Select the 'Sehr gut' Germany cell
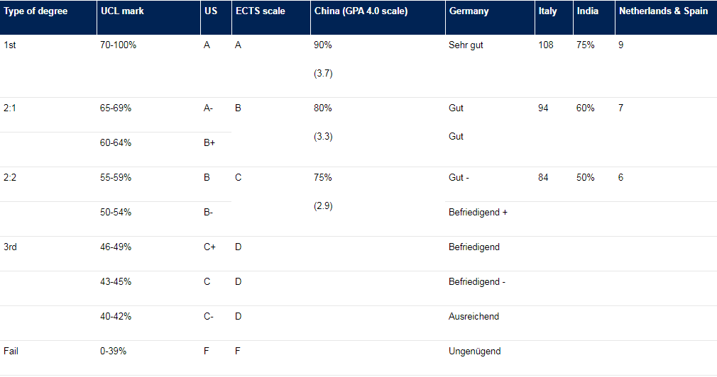This screenshot has width=717, height=377. pyautogui.click(x=466, y=45)
